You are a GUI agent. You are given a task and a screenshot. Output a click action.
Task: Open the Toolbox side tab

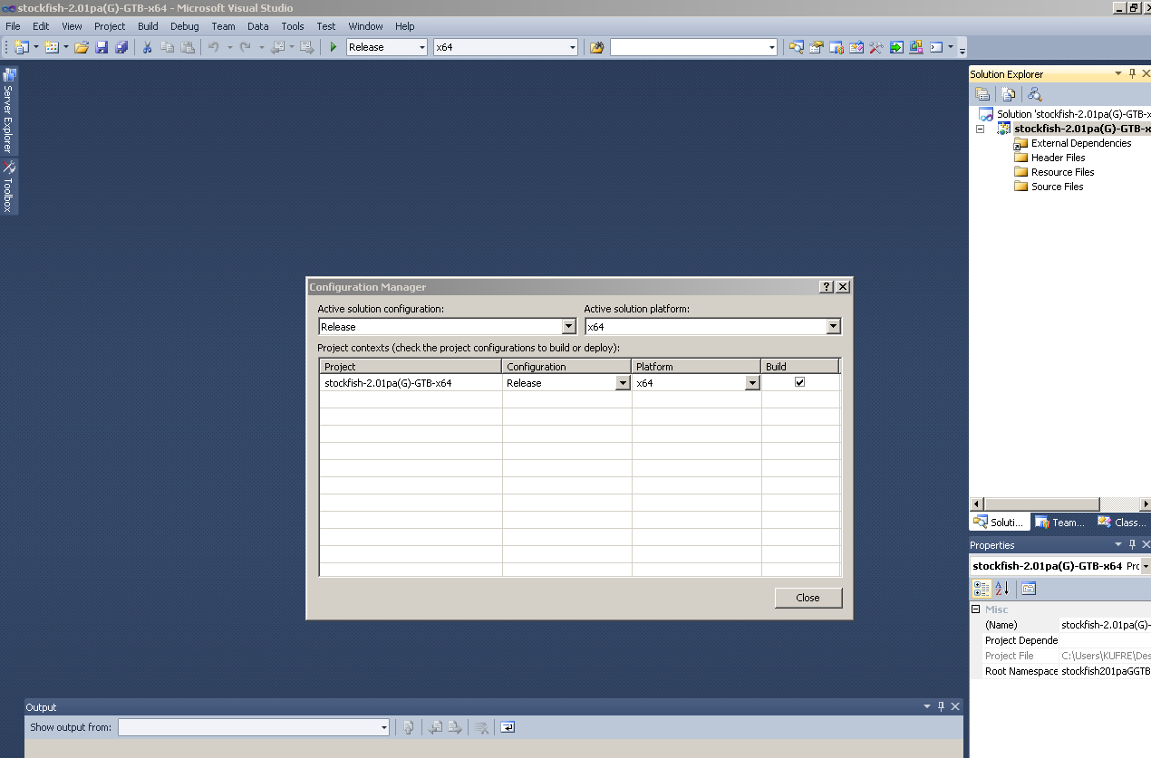(x=8, y=187)
